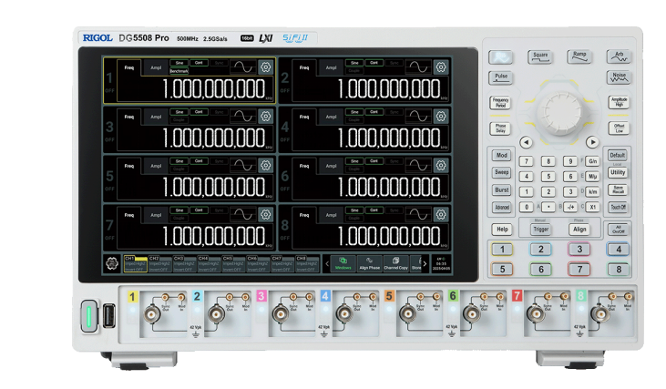Select the Ramp waveform key
Viewport: 666px width, 389px height.
point(579,56)
